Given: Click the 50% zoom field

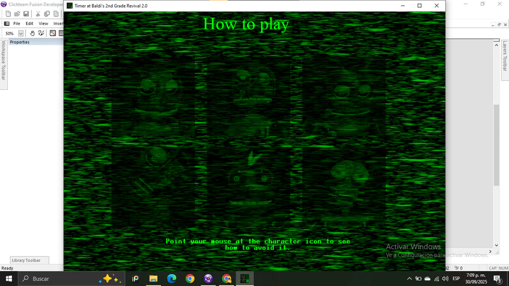Looking at the screenshot, I should 10,33.
